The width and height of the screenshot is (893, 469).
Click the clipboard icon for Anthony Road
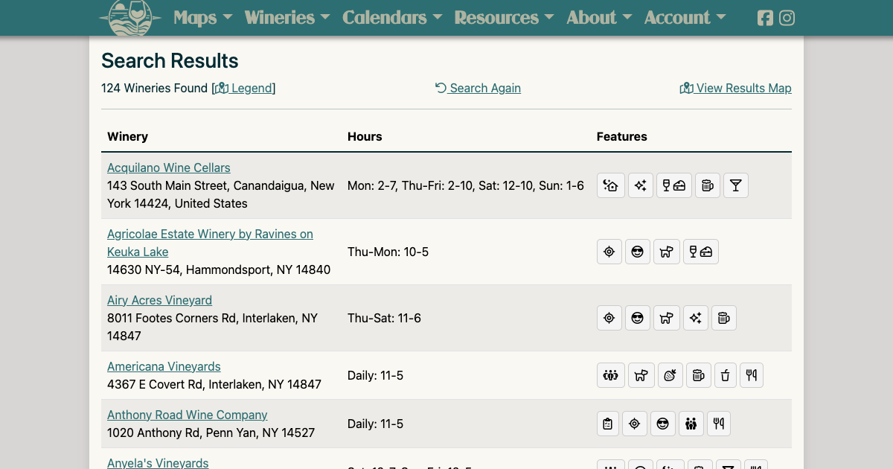click(x=607, y=424)
